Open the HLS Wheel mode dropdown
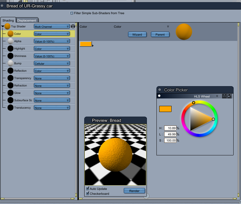This screenshot has width=241, height=204. (x=217, y=96)
